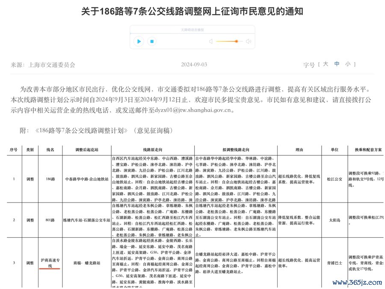Set font size to 大 (large)

click(x=326, y=64)
